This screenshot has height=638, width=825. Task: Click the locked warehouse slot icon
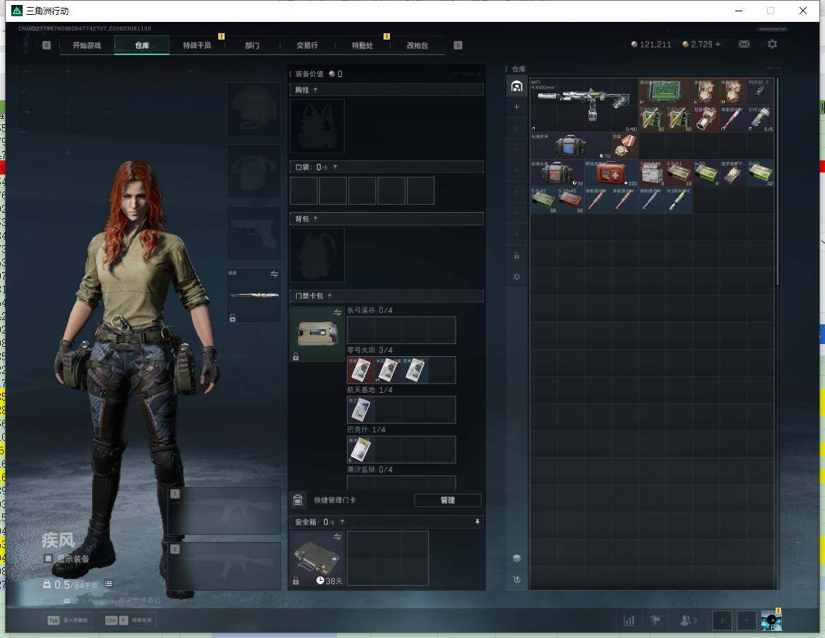click(x=516, y=255)
